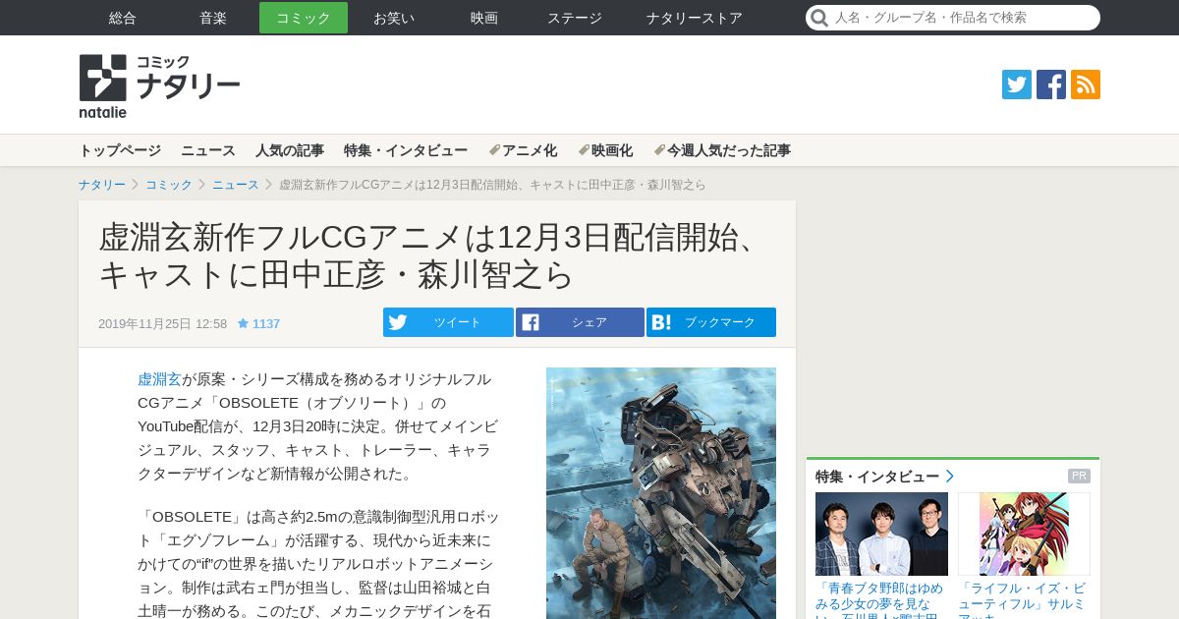The height and width of the screenshot is (619, 1179).
Task: Click the arrow next to 特集・インタビュー sidebar heading
Action: (950, 477)
